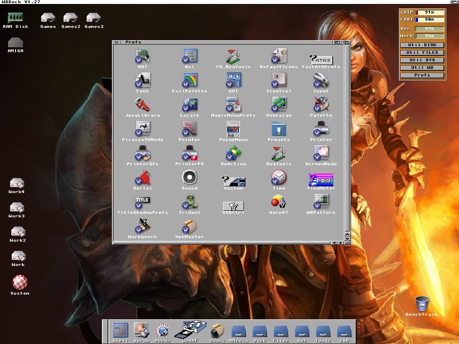Click Prefs window vertical scrollbar down arrow
The width and height of the screenshot is (459, 344).
point(347,239)
